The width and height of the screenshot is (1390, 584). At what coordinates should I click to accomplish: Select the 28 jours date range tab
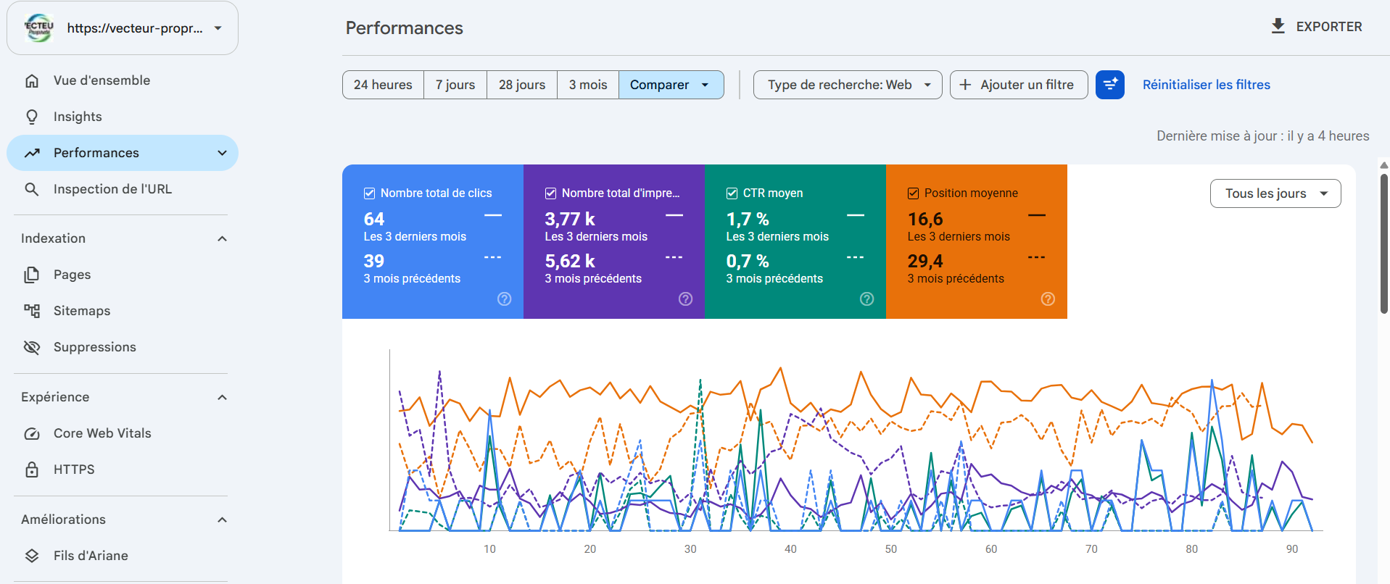[522, 85]
